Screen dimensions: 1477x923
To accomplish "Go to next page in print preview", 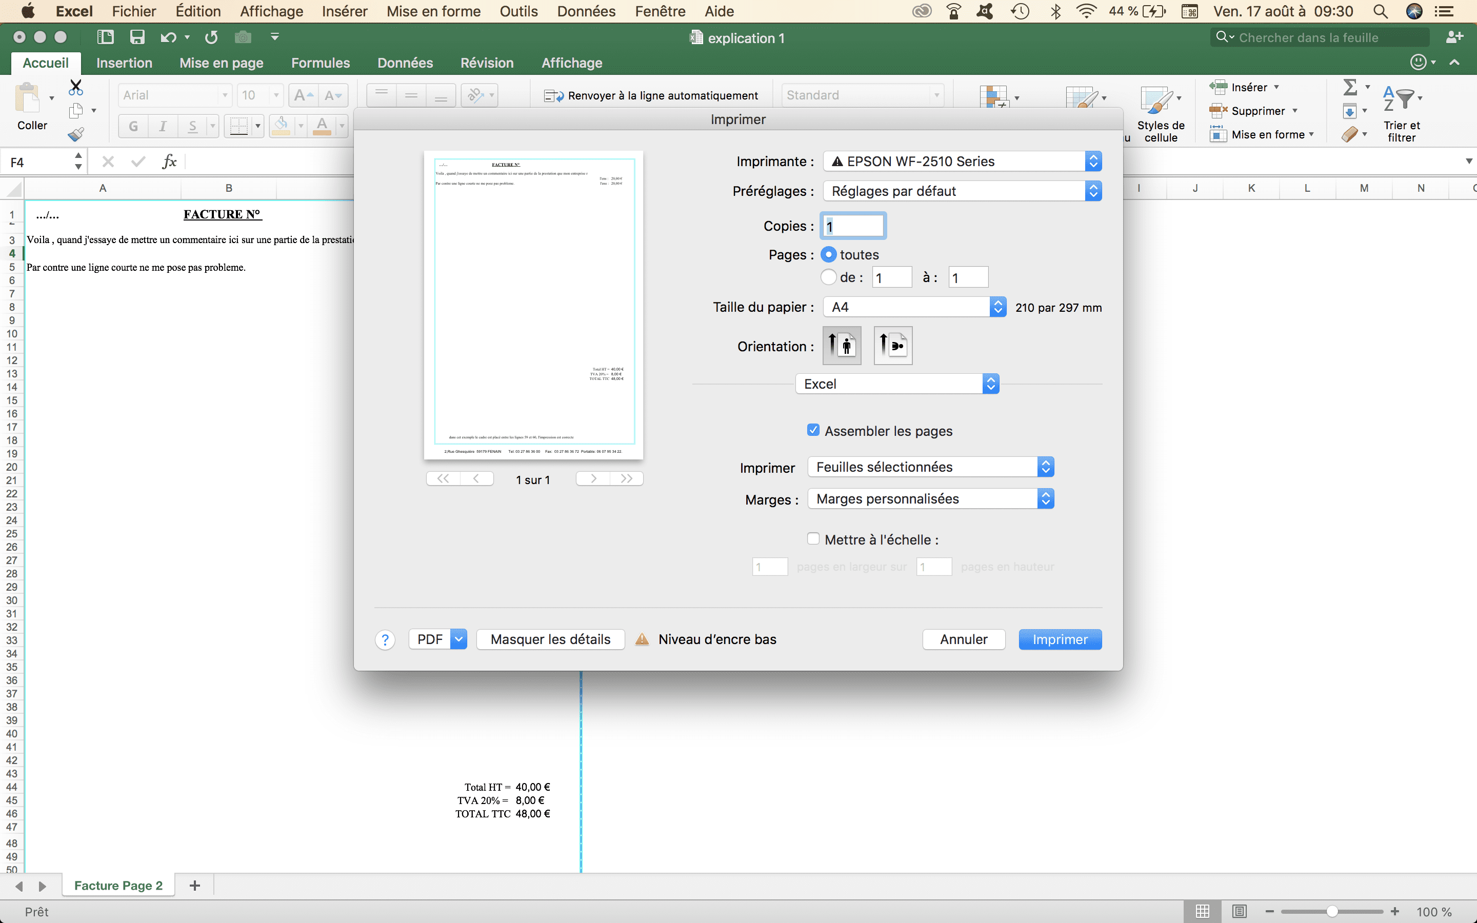I will 593,478.
